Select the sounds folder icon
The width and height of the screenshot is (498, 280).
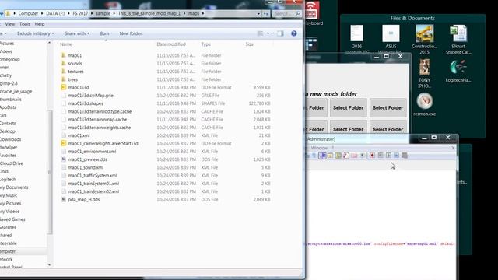click(x=64, y=63)
